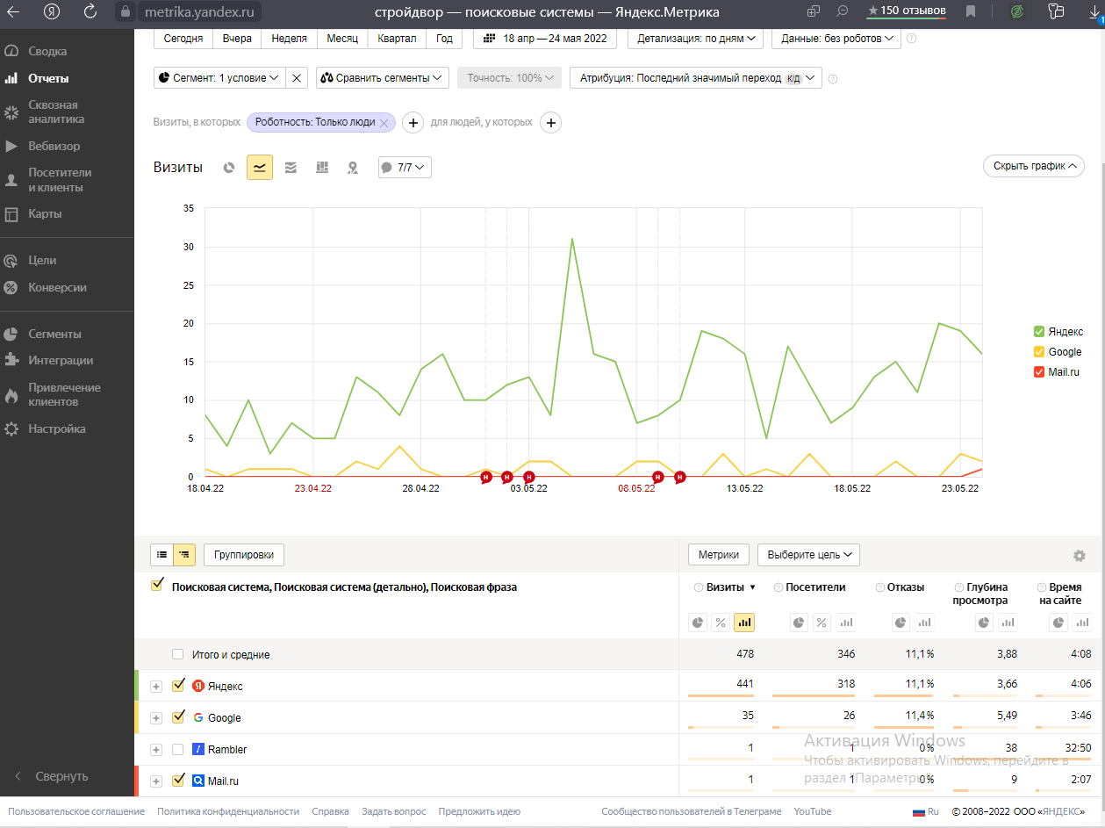Toggle the select-all checkbox in table header
Screen dimensions: 1105x828
click(x=158, y=585)
